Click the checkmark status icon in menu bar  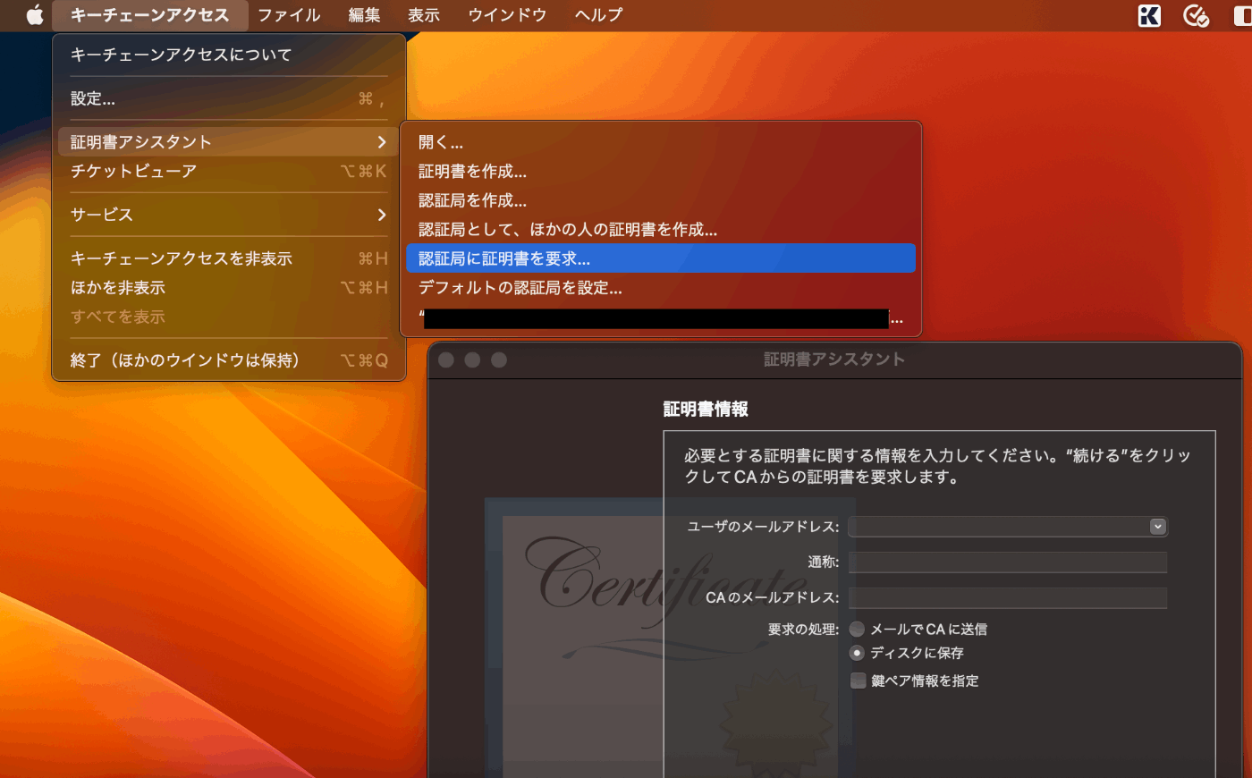point(1196,15)
